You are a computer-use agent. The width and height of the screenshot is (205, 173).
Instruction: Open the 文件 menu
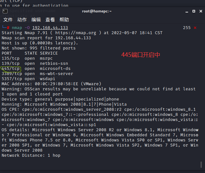pyautogui.click(x=8, y=20)
